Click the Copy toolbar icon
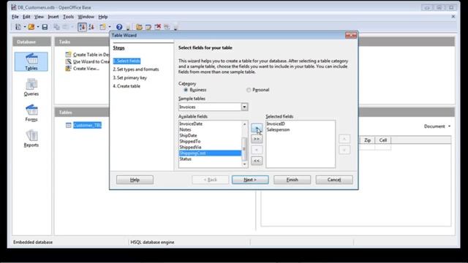This screenshot has height=263, width=468. click(x=56, y=27)
